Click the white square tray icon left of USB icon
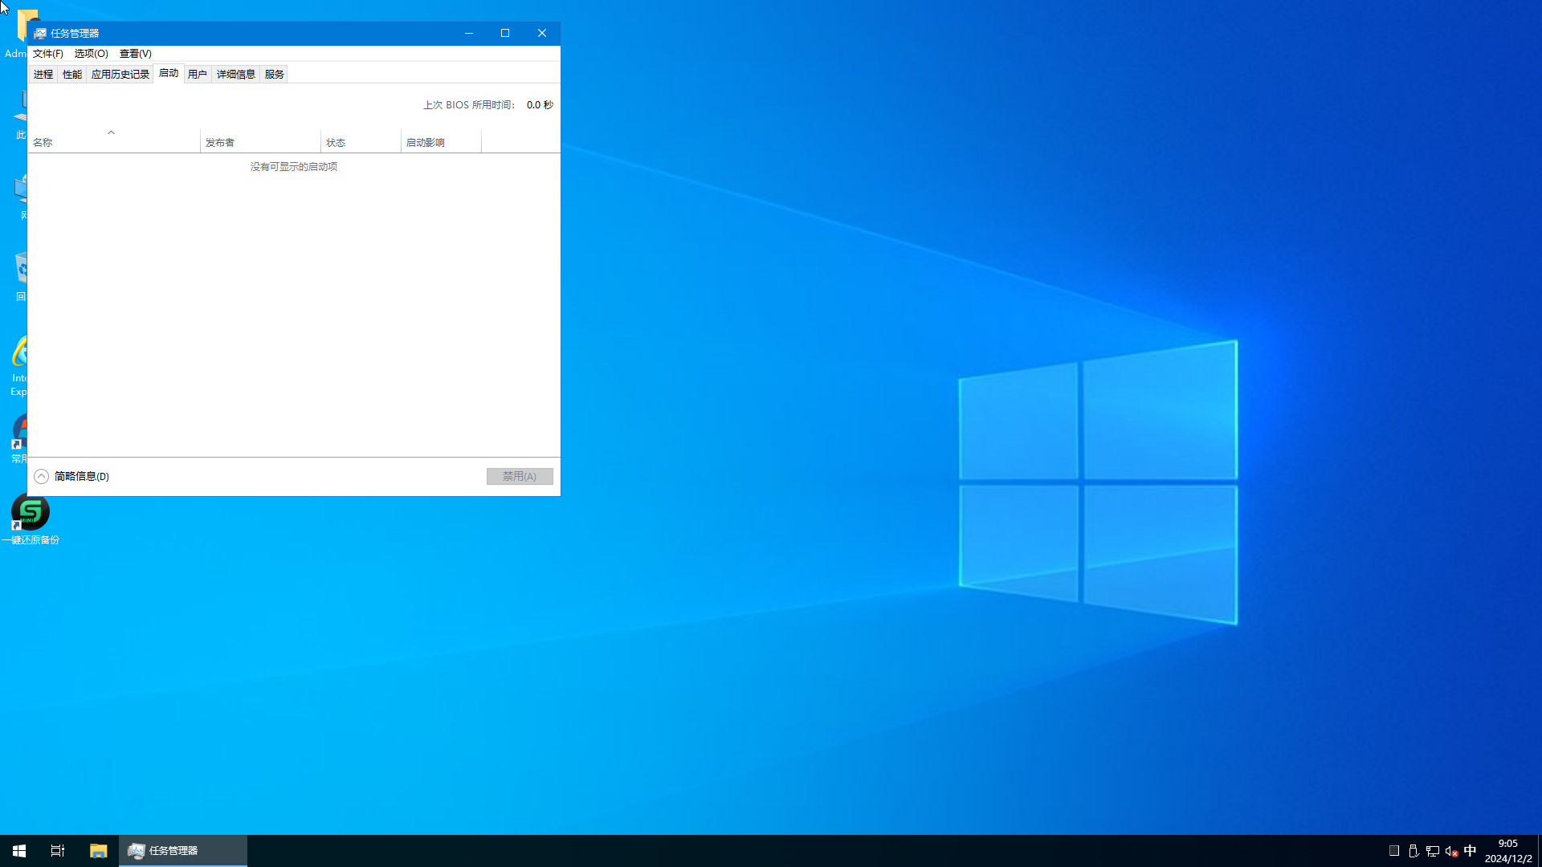Screen dimensions: 1542x867 (x=1394, y=851)
